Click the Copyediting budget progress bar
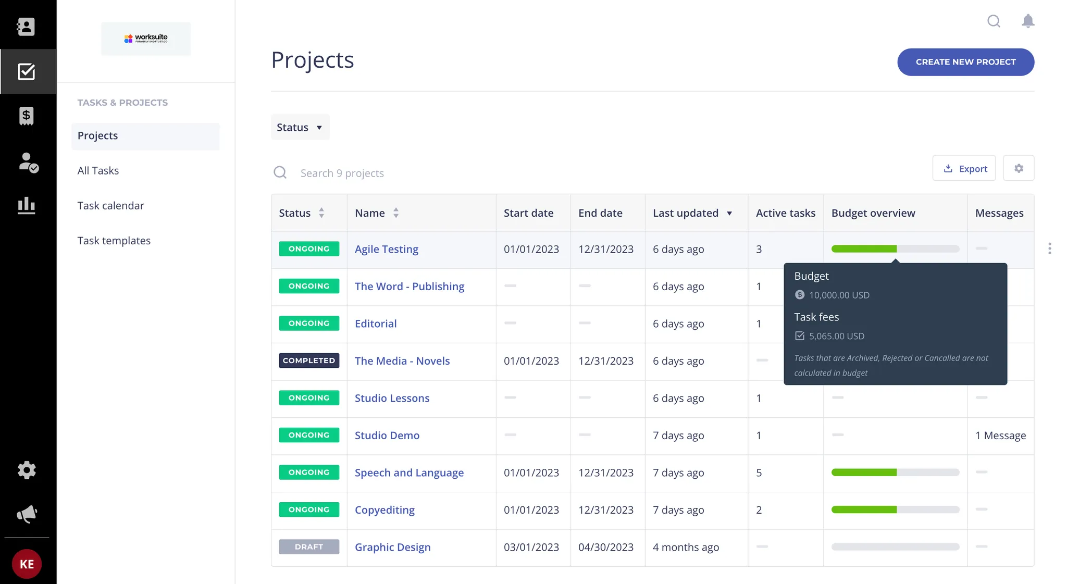 [x=895, y=510]
